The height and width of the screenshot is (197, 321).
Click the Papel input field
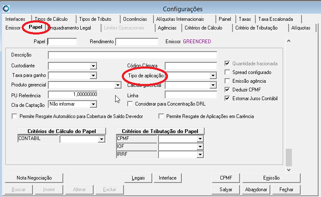(x=62, y=42)
